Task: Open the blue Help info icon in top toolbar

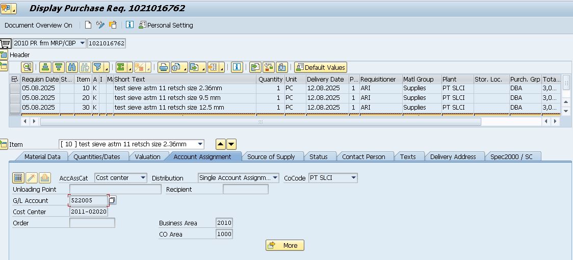Action: tap(129, 25)
